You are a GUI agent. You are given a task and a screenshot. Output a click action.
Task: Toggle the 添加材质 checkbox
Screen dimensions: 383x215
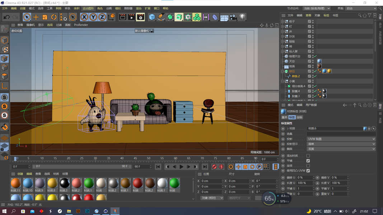pos(308,156)
